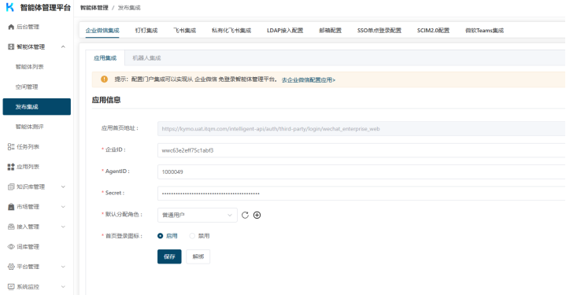This screenshot has width=566, height=295.
Task: Click the 应用列表 grid icon
Action: (x=11, y=167)
